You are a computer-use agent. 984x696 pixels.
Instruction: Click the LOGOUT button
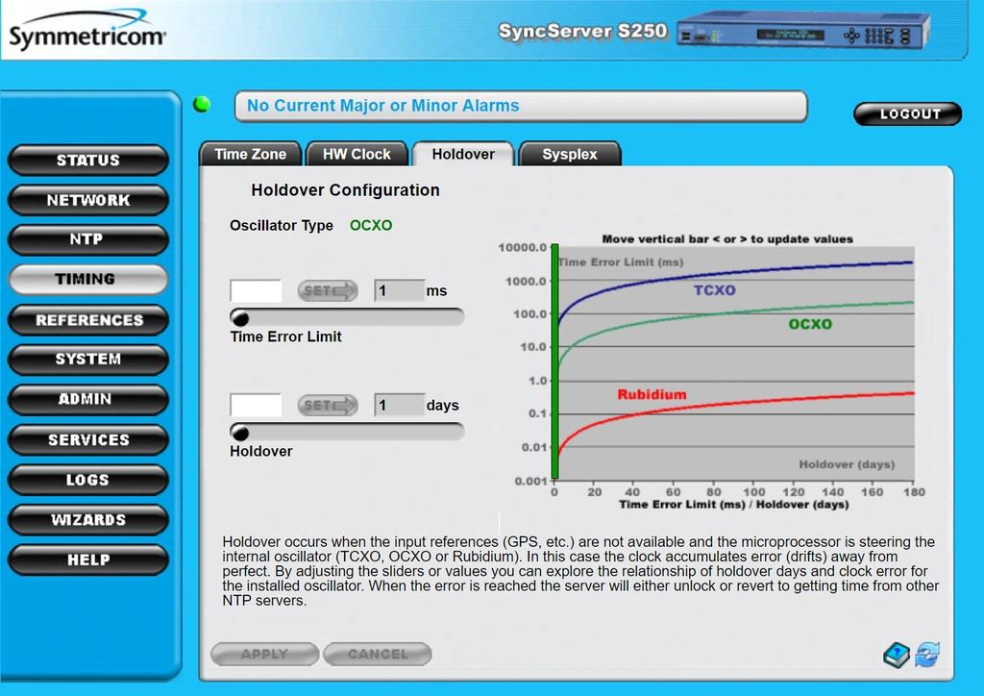[x=908, y=113]
